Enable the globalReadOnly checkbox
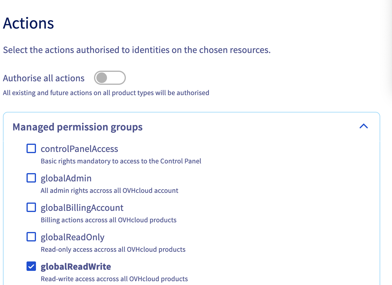The height and width of the screenshot is (285, 392). [x=31, y=237]
